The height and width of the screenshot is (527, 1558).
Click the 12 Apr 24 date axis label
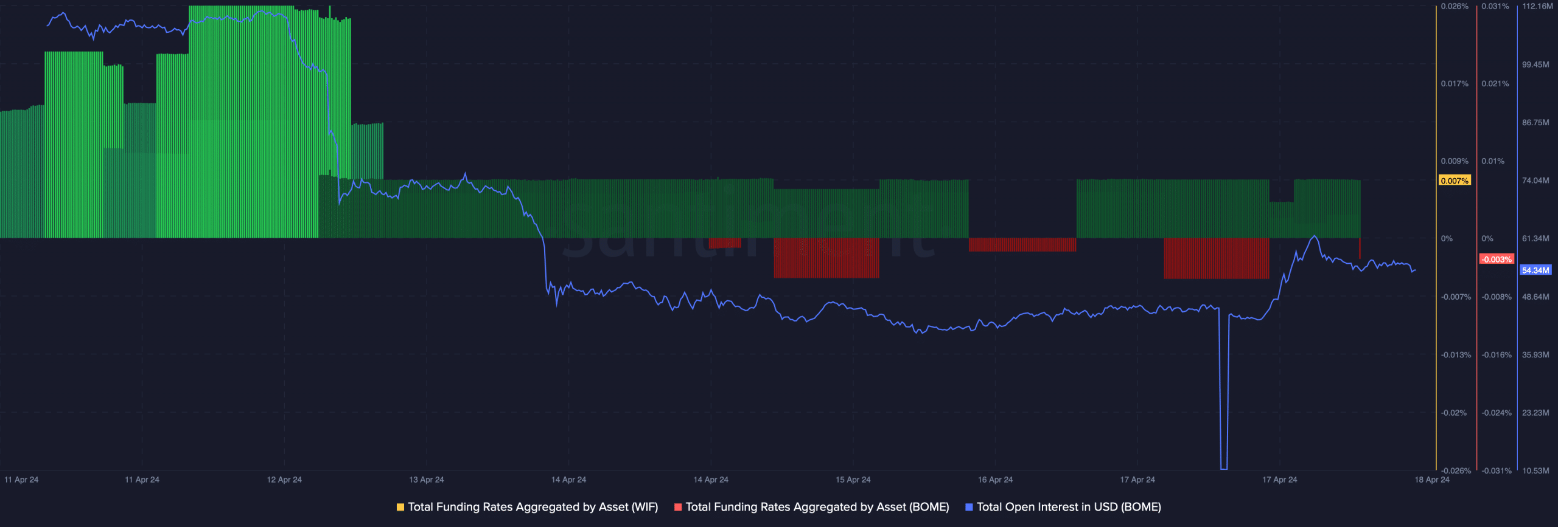point(284,480)
